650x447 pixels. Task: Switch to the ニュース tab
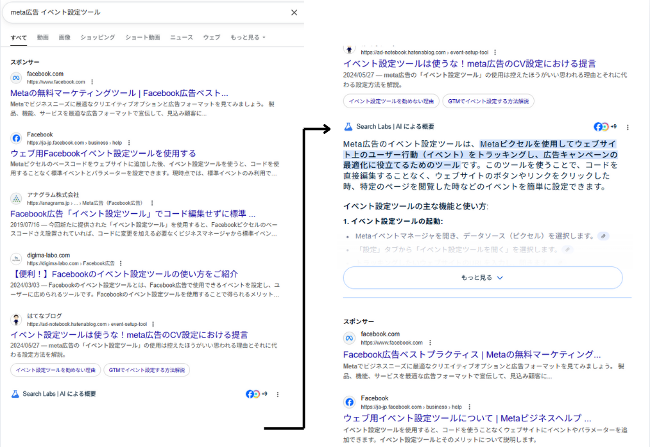(182, 37)
